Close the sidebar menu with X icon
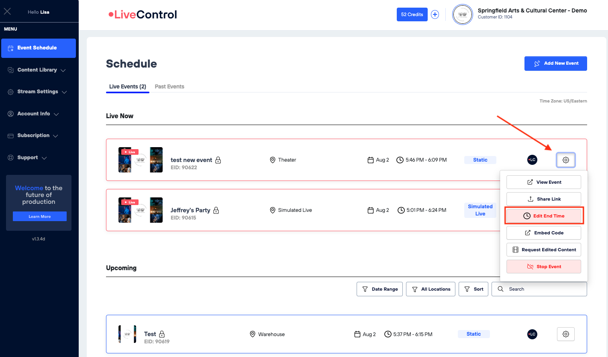 tap(7, 12)
